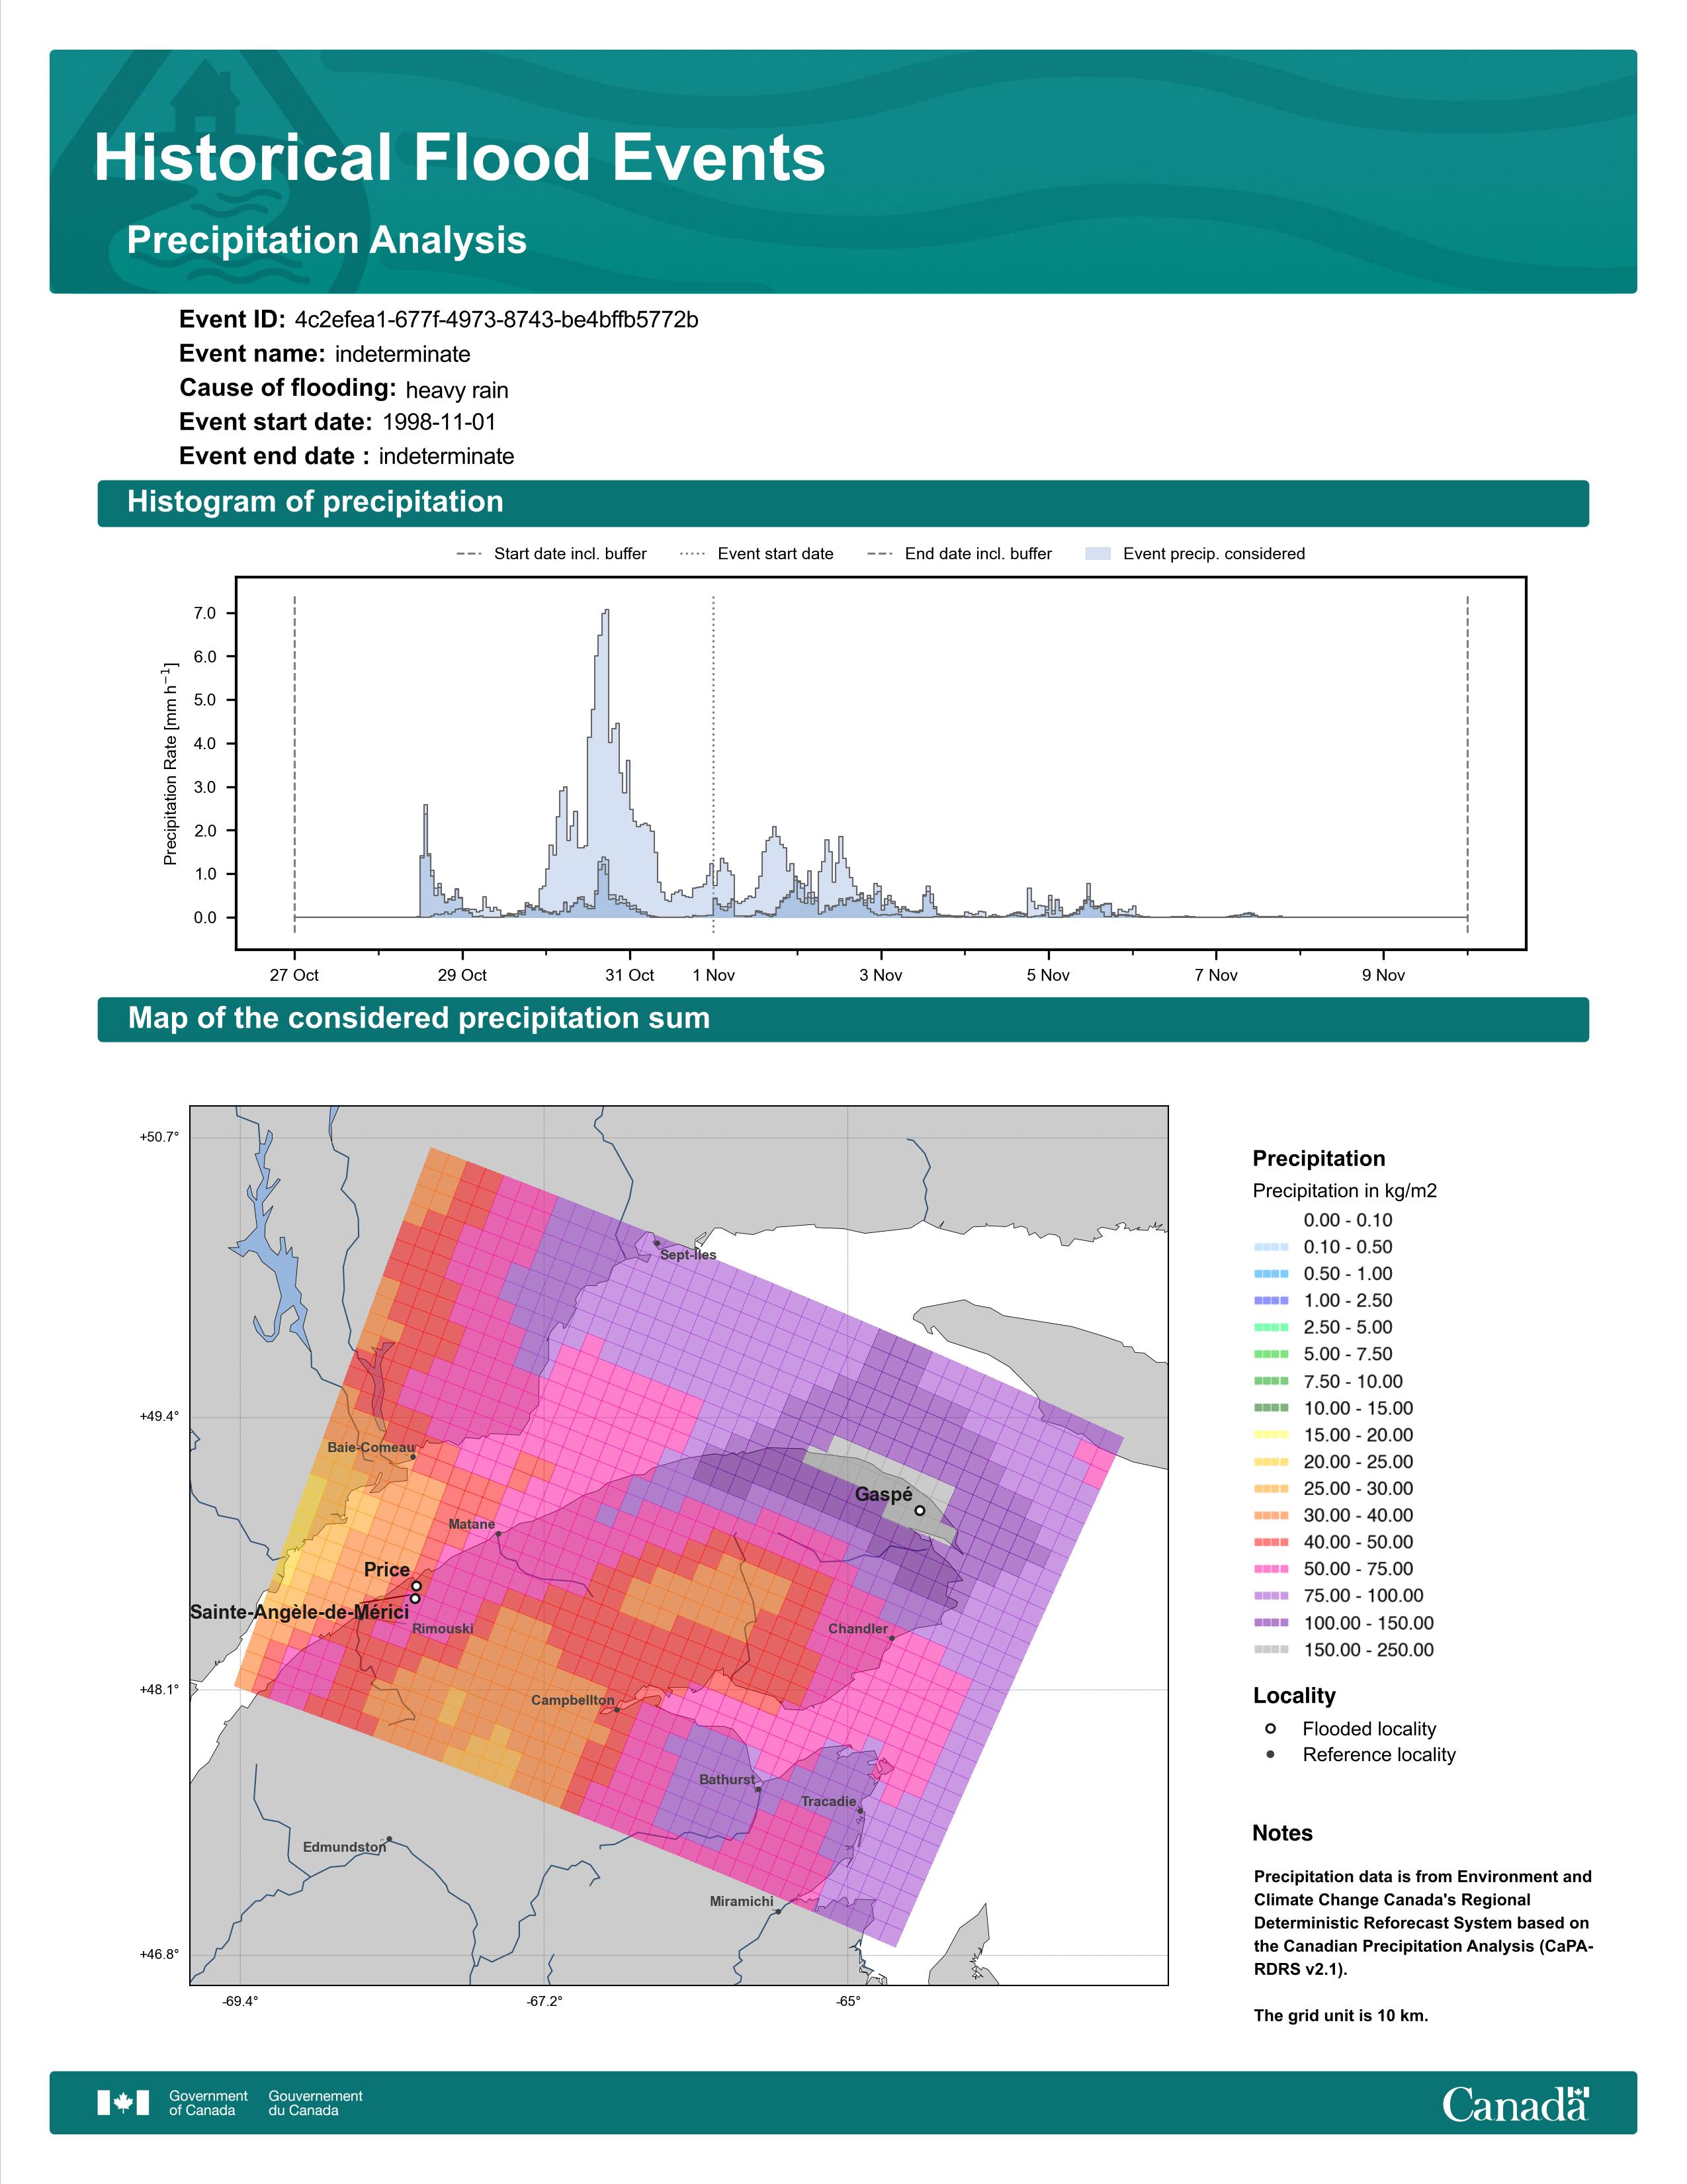1687x2184 pixels.
Task: Click the 1.00 - 2.50 legend color swatch
Action: pos(1272,1300)
